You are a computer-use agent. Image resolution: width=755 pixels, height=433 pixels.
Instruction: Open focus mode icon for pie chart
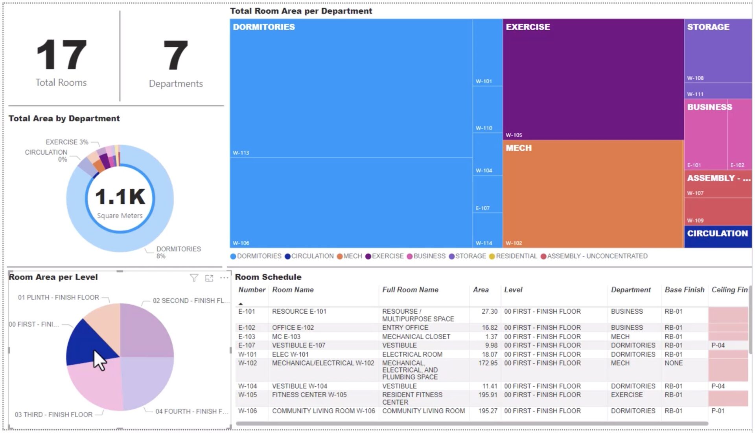click(209, 278)
